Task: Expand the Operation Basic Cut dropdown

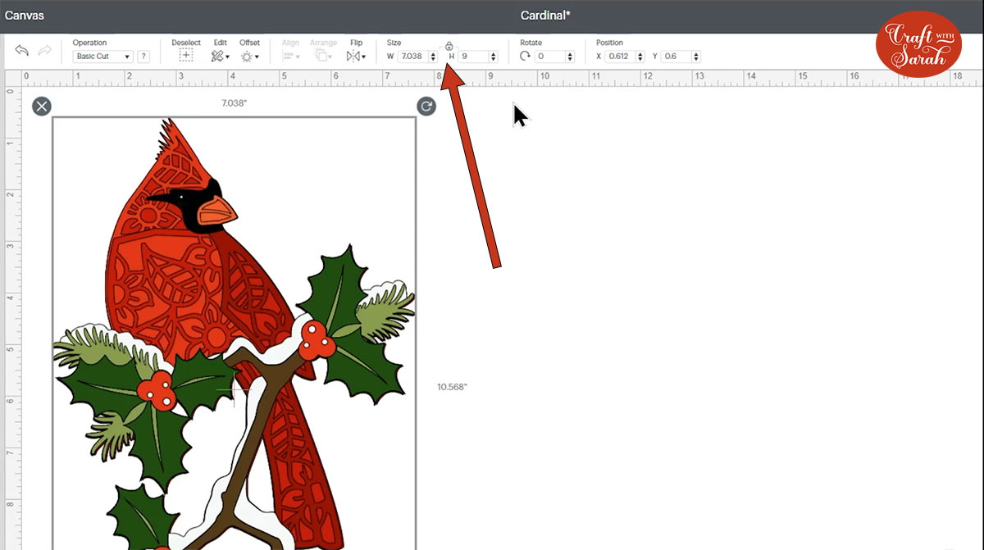Action: click(102, 57)
